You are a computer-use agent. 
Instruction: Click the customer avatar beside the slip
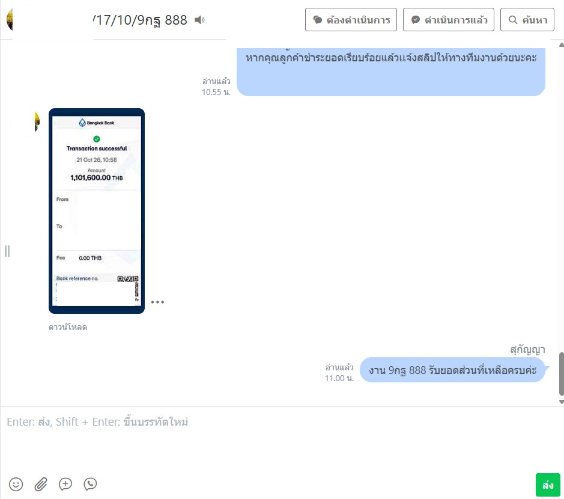point(37,121)
